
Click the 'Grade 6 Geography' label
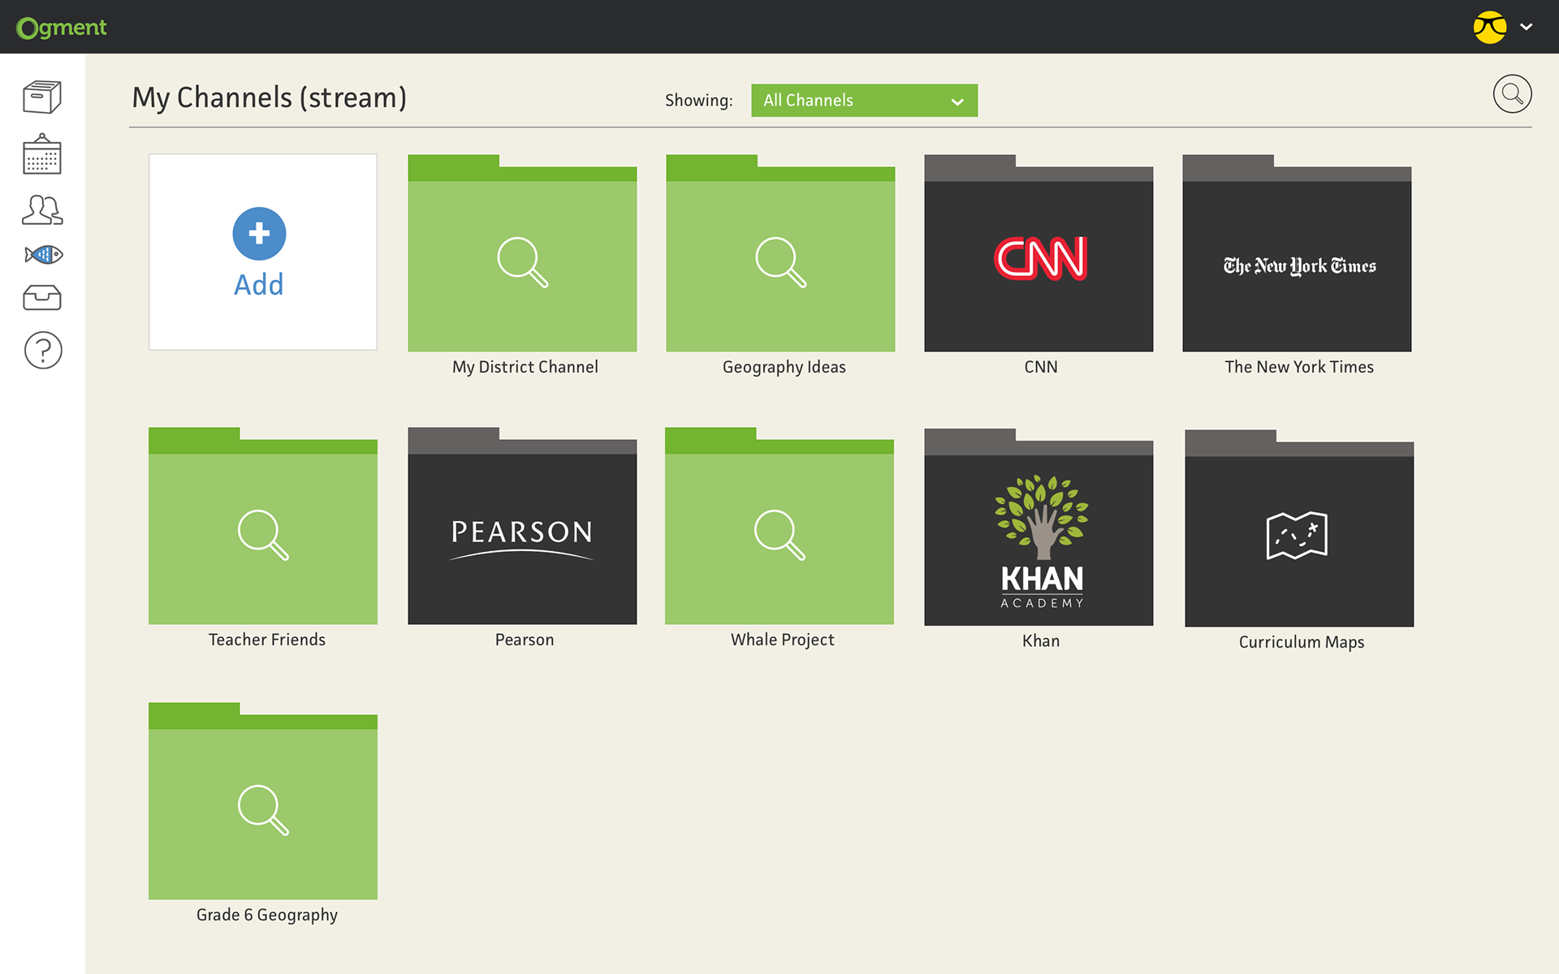267,915
